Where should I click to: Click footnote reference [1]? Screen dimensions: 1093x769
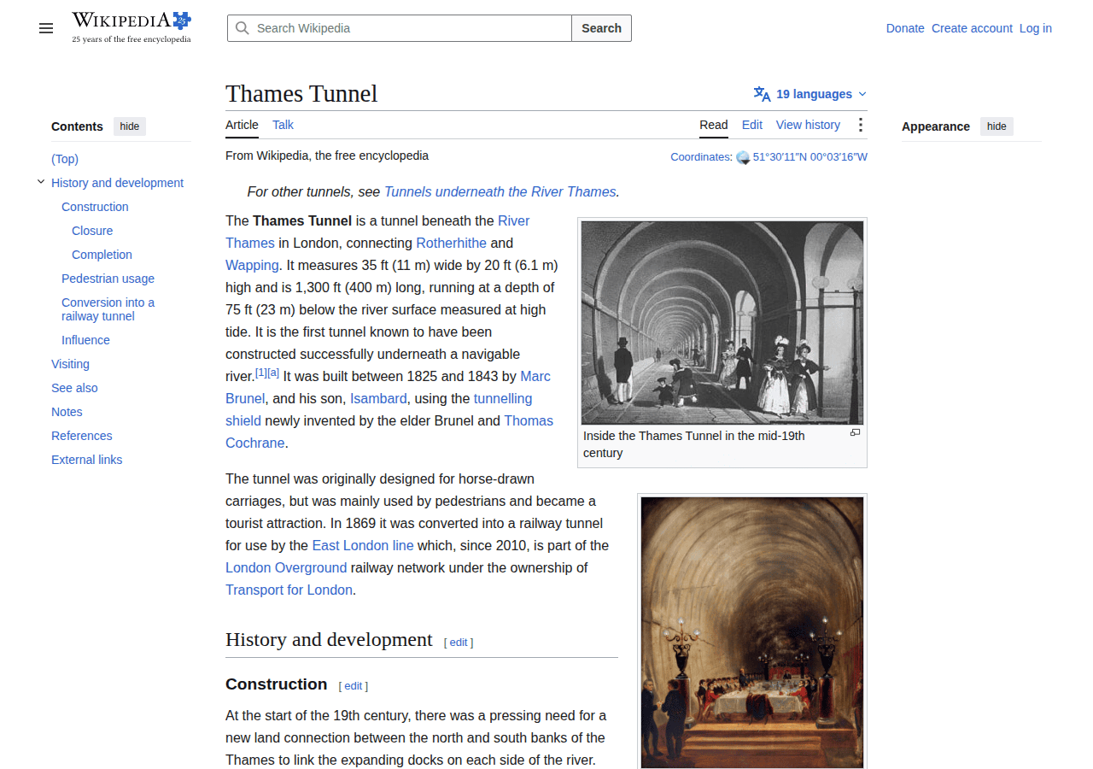261,373
